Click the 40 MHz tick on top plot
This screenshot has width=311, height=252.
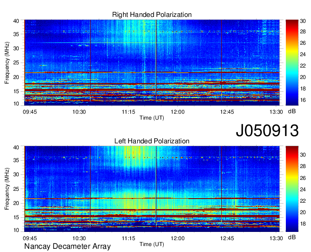16,21
